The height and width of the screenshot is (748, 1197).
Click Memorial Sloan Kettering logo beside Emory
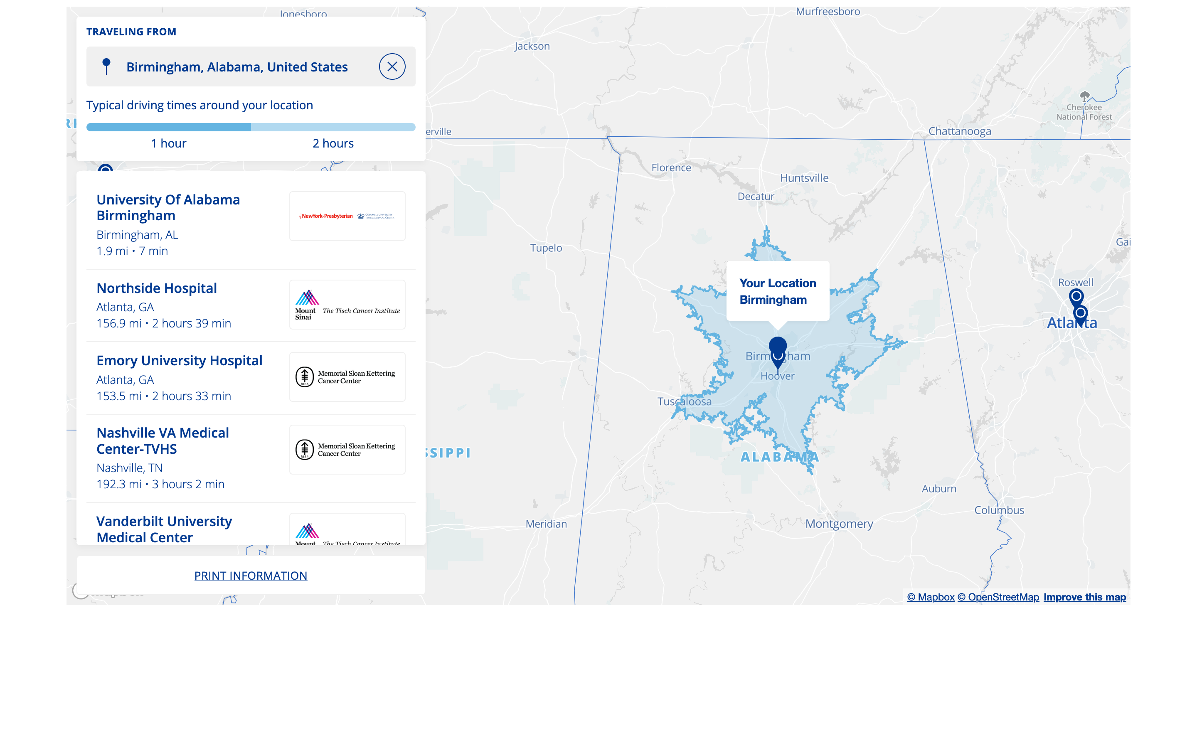pyautogui.click(x=347, y=377)
